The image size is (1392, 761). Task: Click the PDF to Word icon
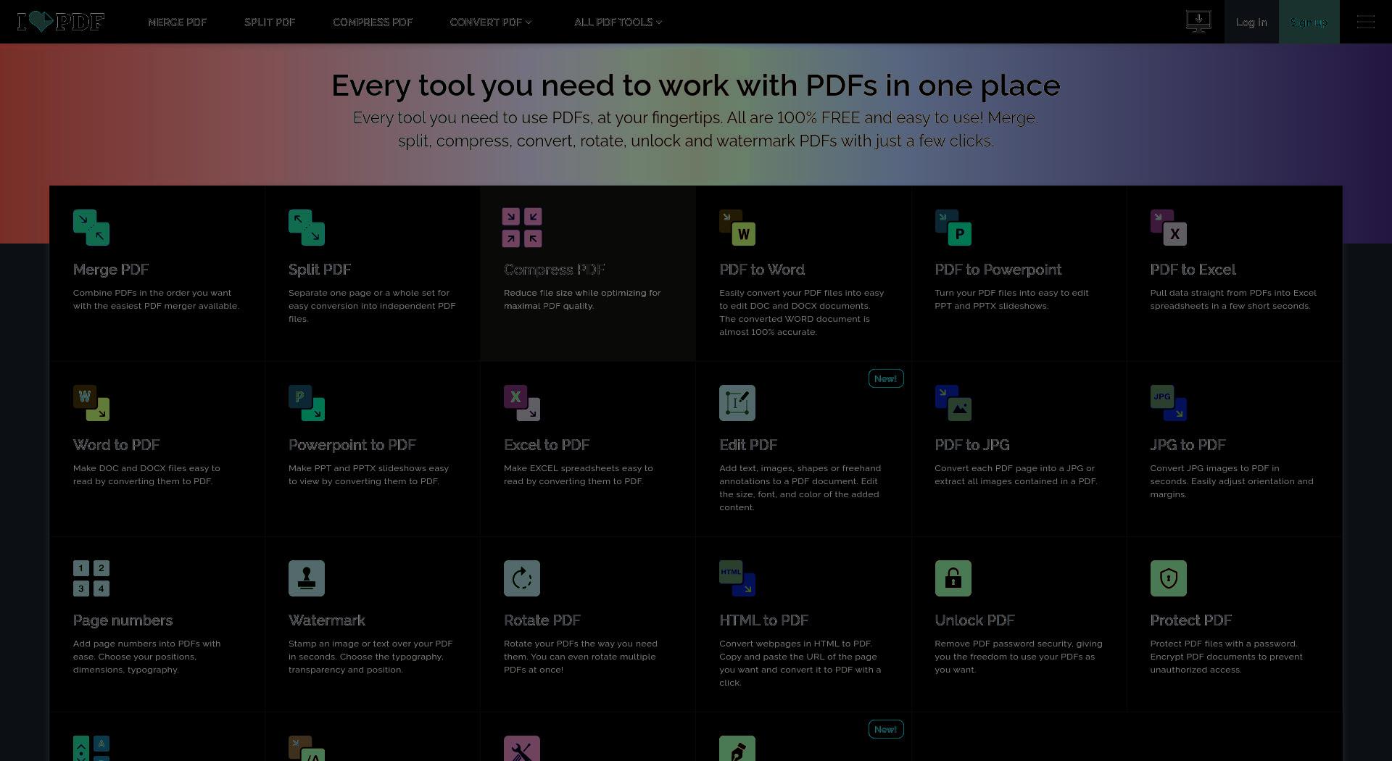tap(737, 228)
